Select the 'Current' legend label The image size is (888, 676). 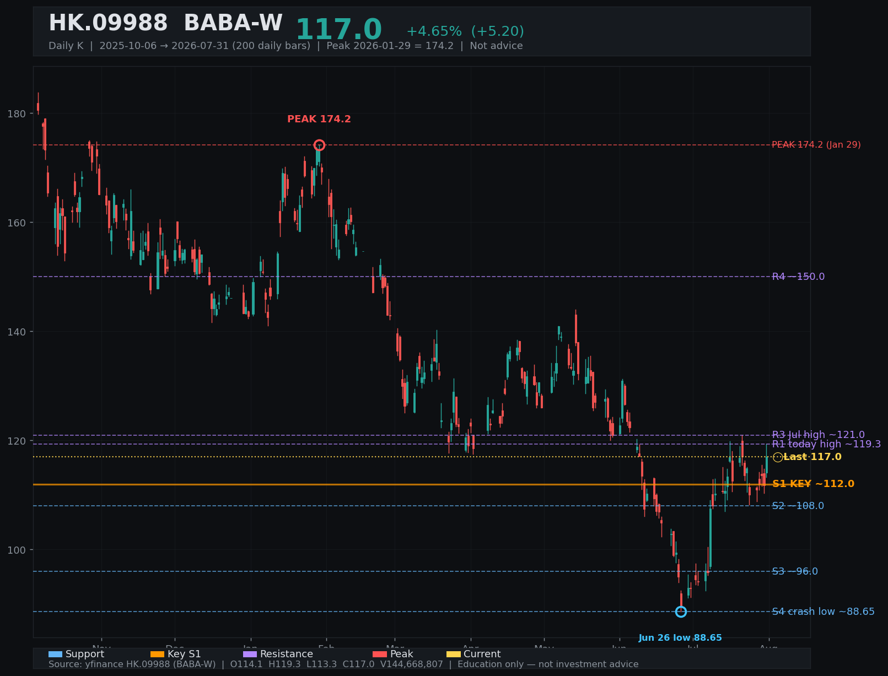pyautogui.click(x=482, y=654)
